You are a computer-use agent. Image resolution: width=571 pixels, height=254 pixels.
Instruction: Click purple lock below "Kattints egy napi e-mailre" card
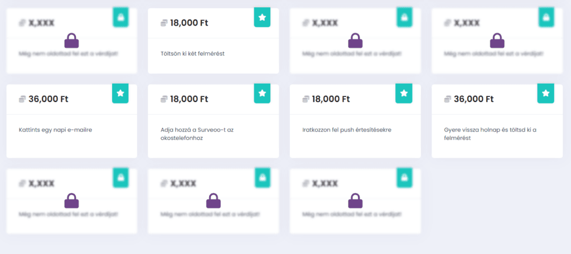click(71, 200)
